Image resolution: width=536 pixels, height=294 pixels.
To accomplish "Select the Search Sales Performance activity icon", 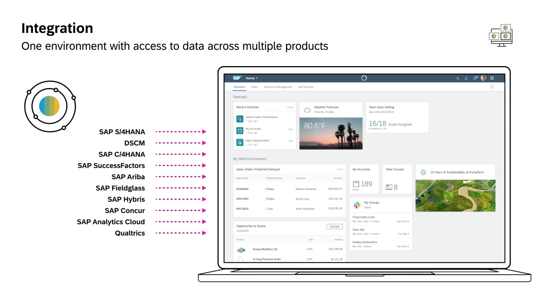I will pos(239,118).
